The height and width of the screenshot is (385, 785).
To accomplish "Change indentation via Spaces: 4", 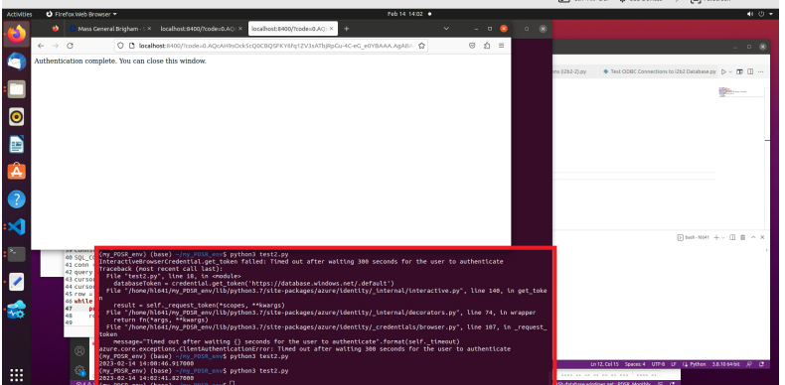I will click(635, 364).
